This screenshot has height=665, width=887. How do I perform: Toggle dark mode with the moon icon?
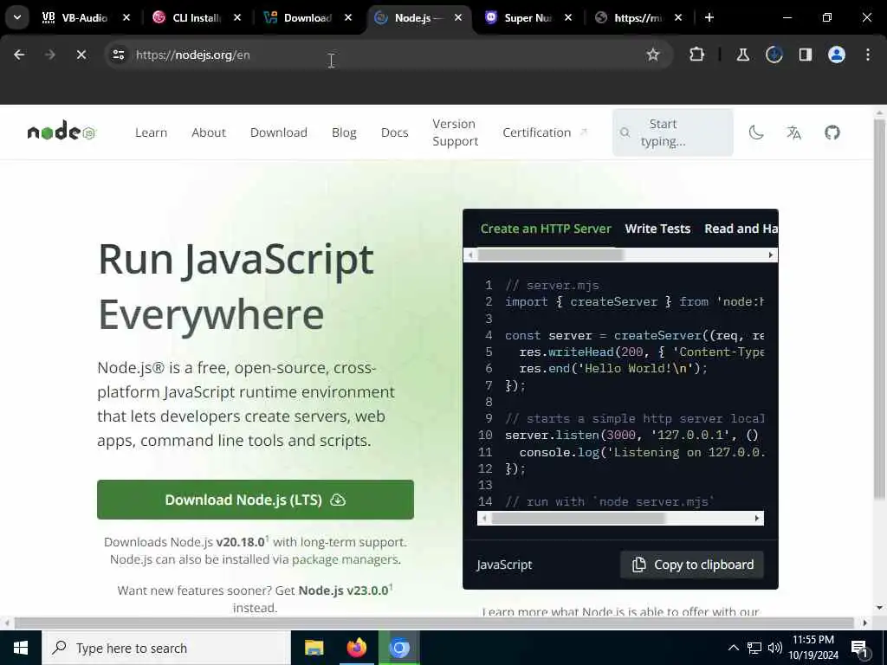[x=756, y=132]
